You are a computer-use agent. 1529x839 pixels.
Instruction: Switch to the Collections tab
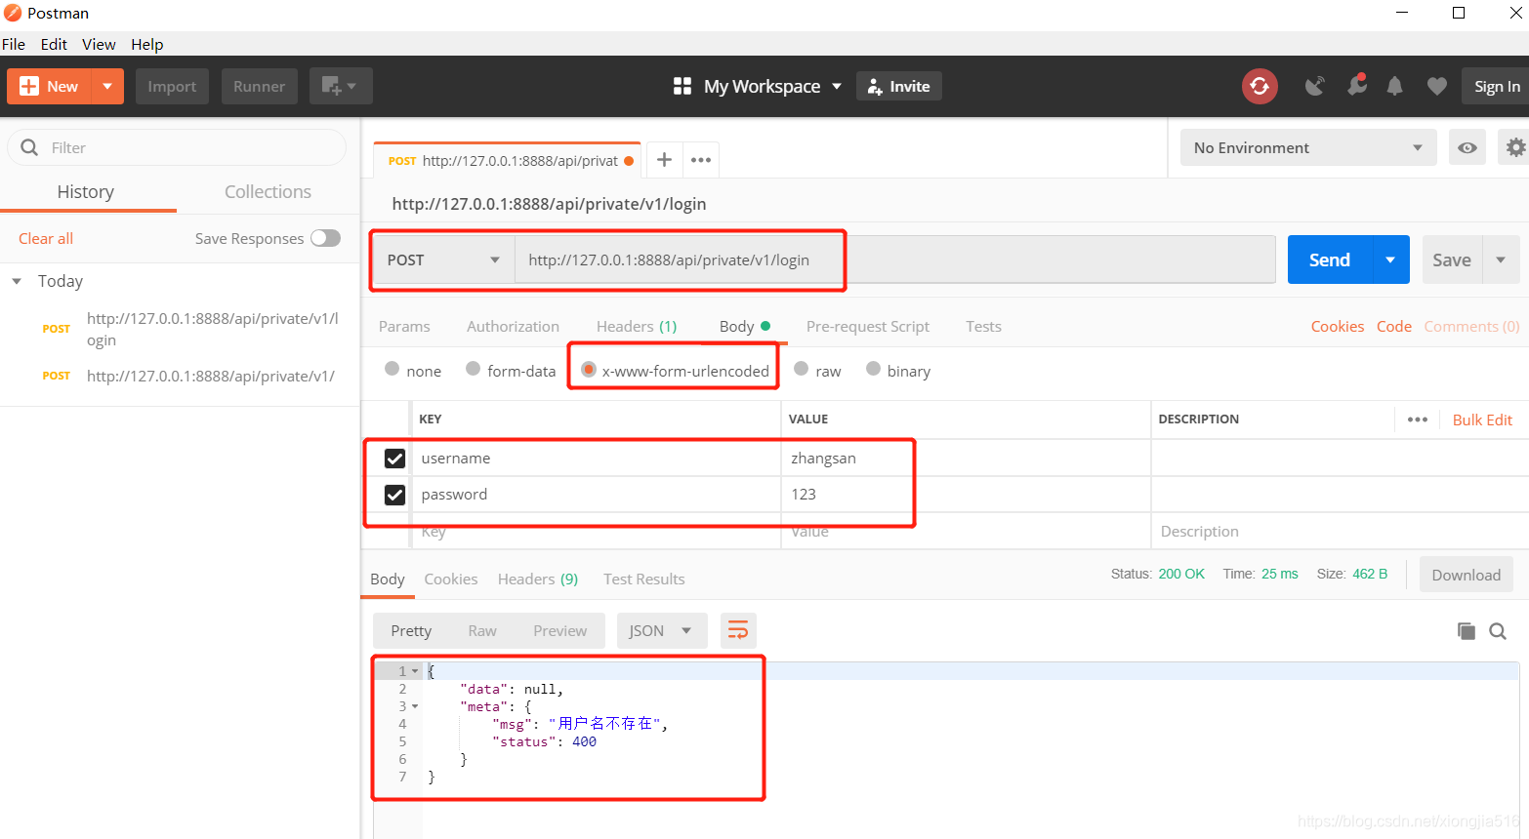click(x=268, y=191)
